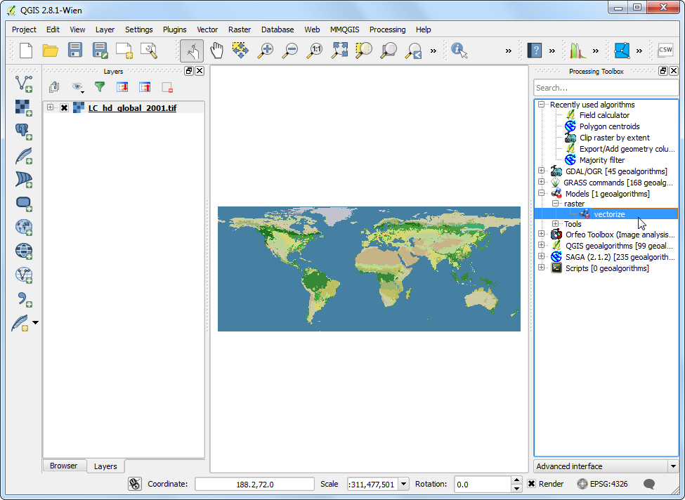Click the Add WCS Layer globe icon

24,251
